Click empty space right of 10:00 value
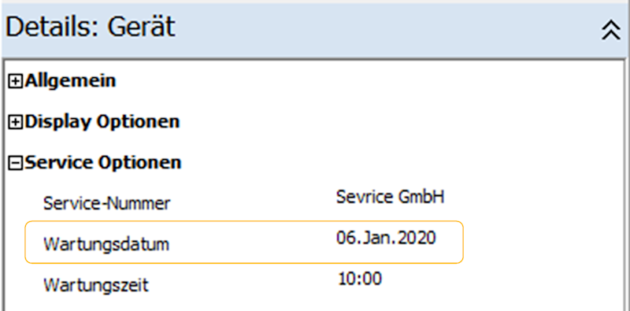Viewport: 630px width, 311px height. pyautogui.click(x=502, y=280)
